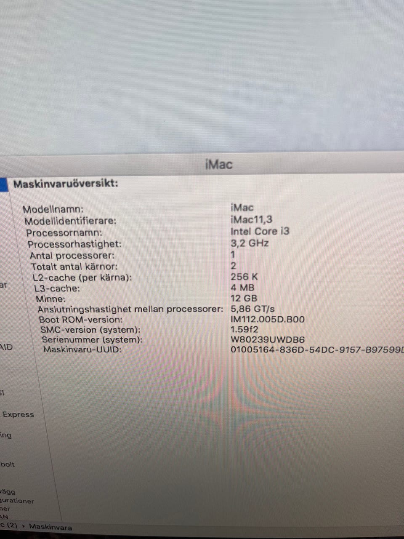The height and width of the screenshot is (539, 404).
Task: Select the IM112.005D.B00 value
Action: pos(267,319)
